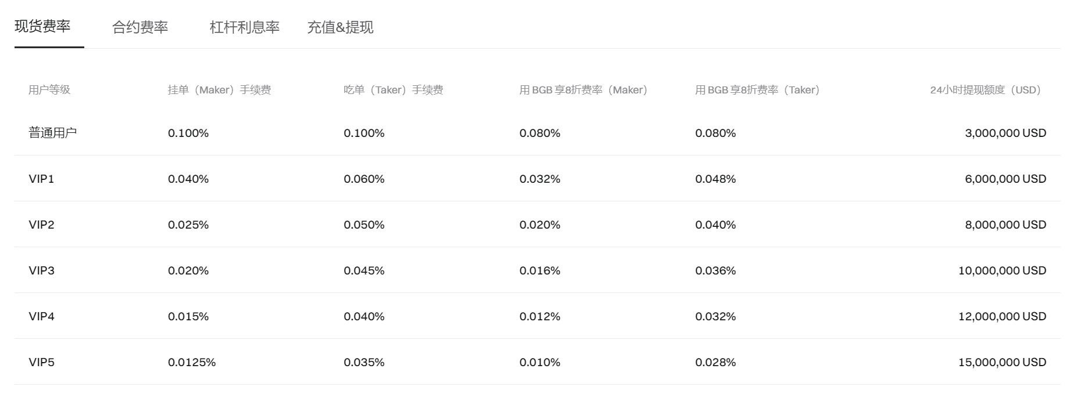Select the VIP3 row label
1081x394 pixels.
pyautogui.click(x=41, y=270)
